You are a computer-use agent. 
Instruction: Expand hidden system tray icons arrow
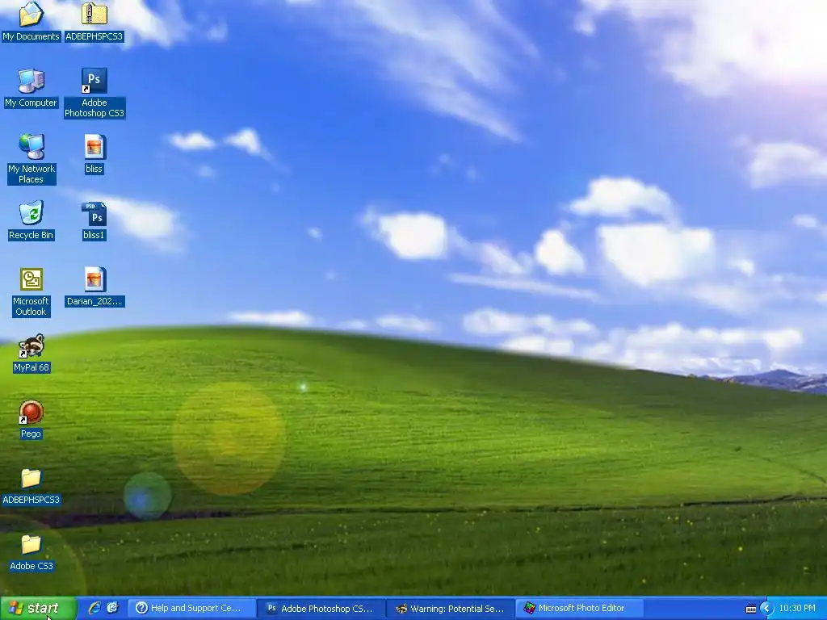pos(767,609)
